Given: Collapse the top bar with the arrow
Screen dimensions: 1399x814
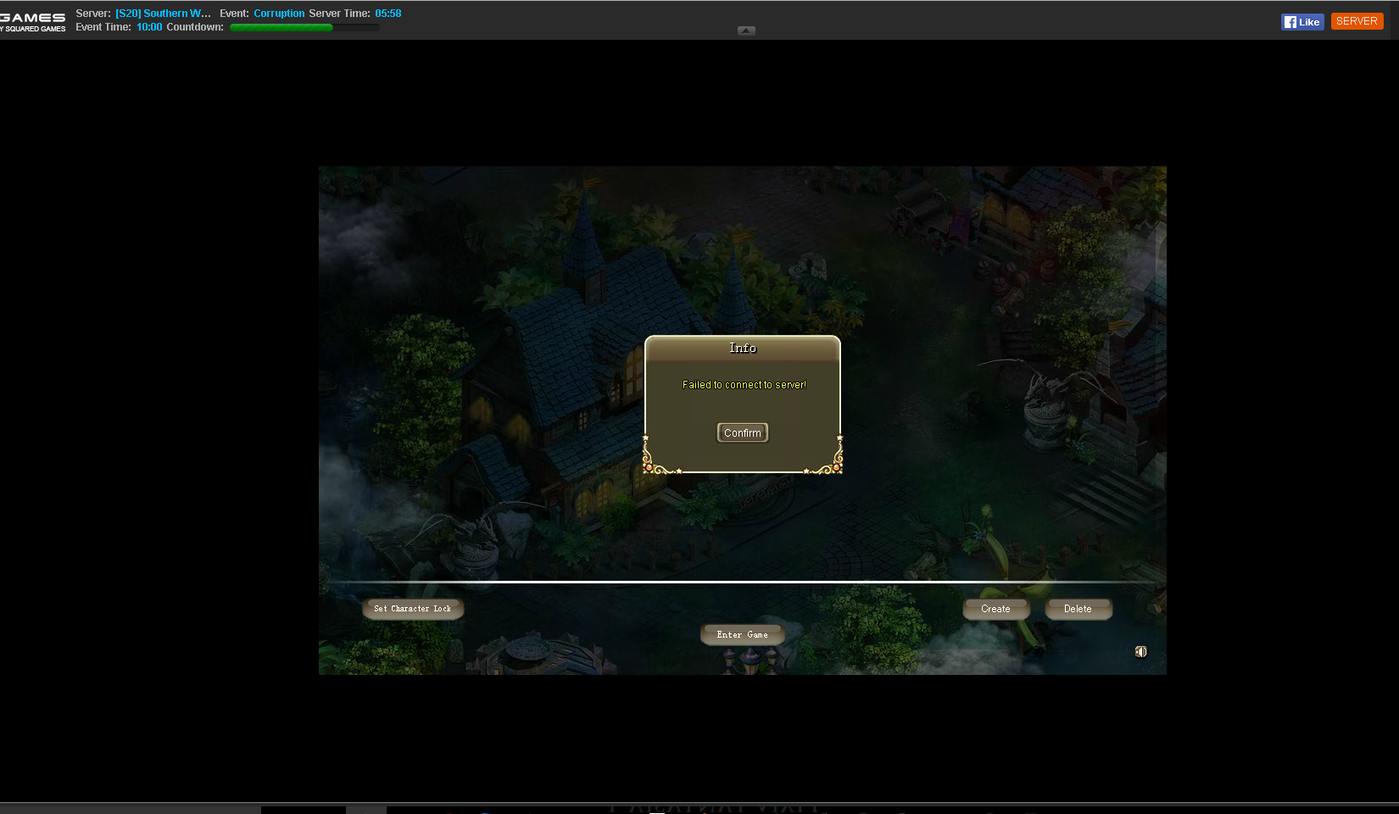Looking at the screenshot, I should pyautogui.click(x=746, y=31).
